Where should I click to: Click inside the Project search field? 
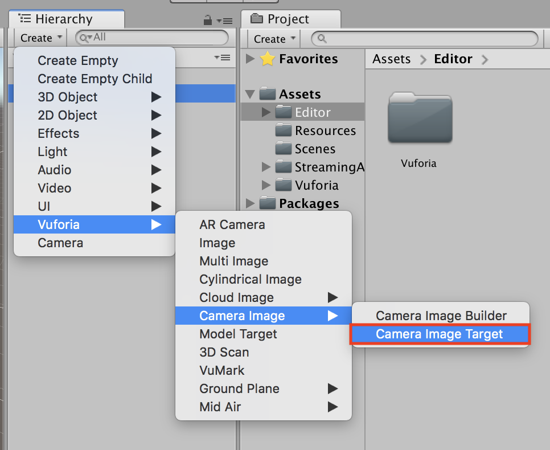427,39
